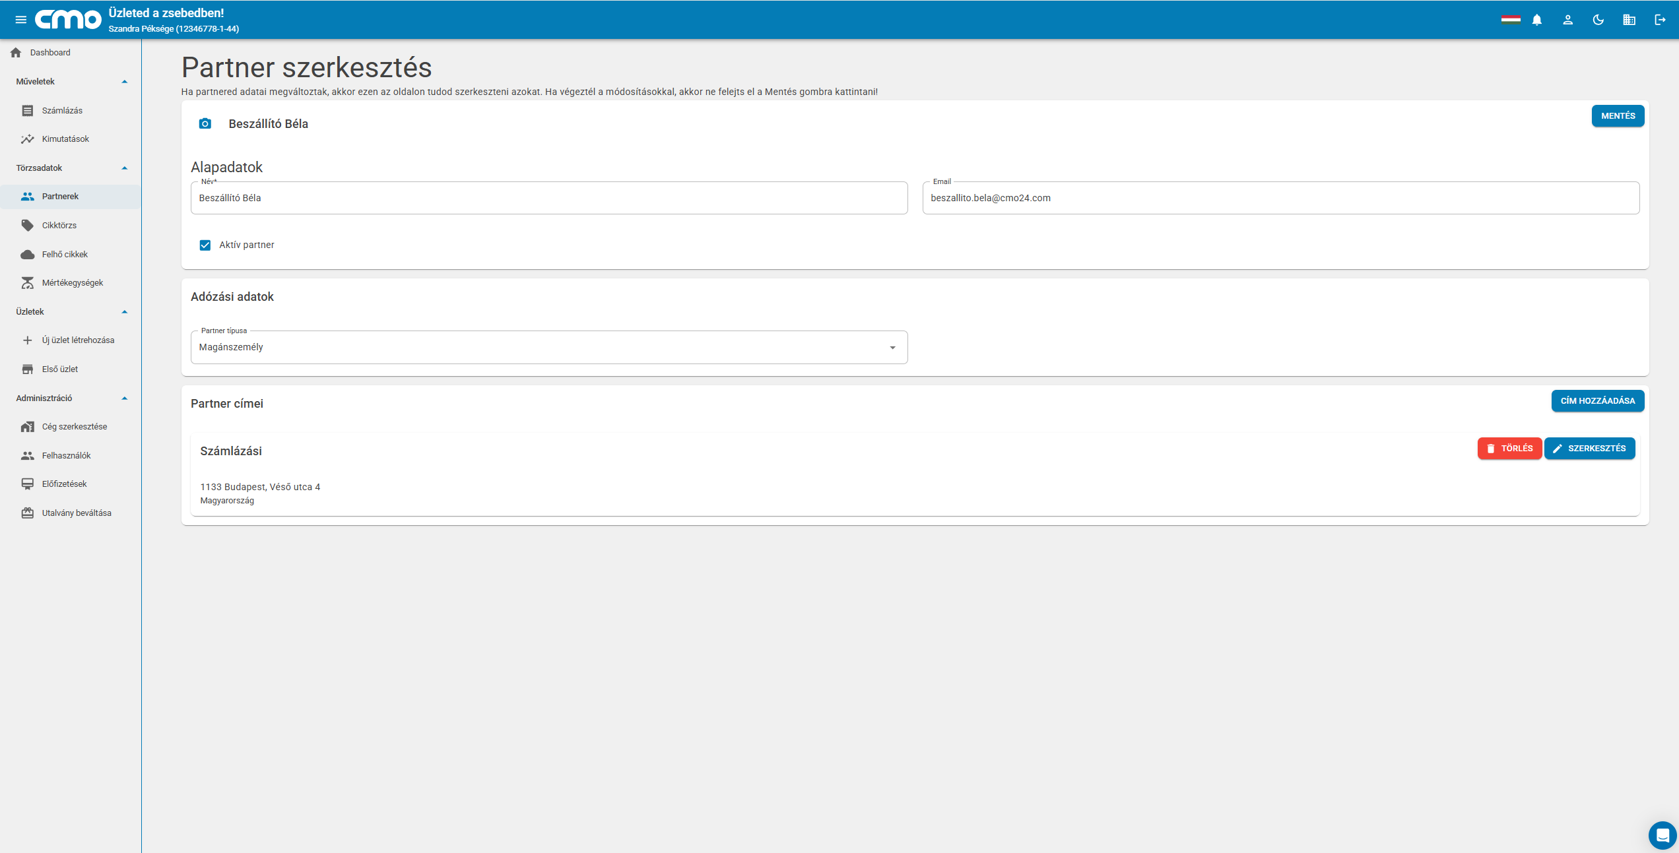Image resolution: width=1679 pixels, height=853 pixels.
Task: Open notifications bell icon
Action: pos(1537,20)
